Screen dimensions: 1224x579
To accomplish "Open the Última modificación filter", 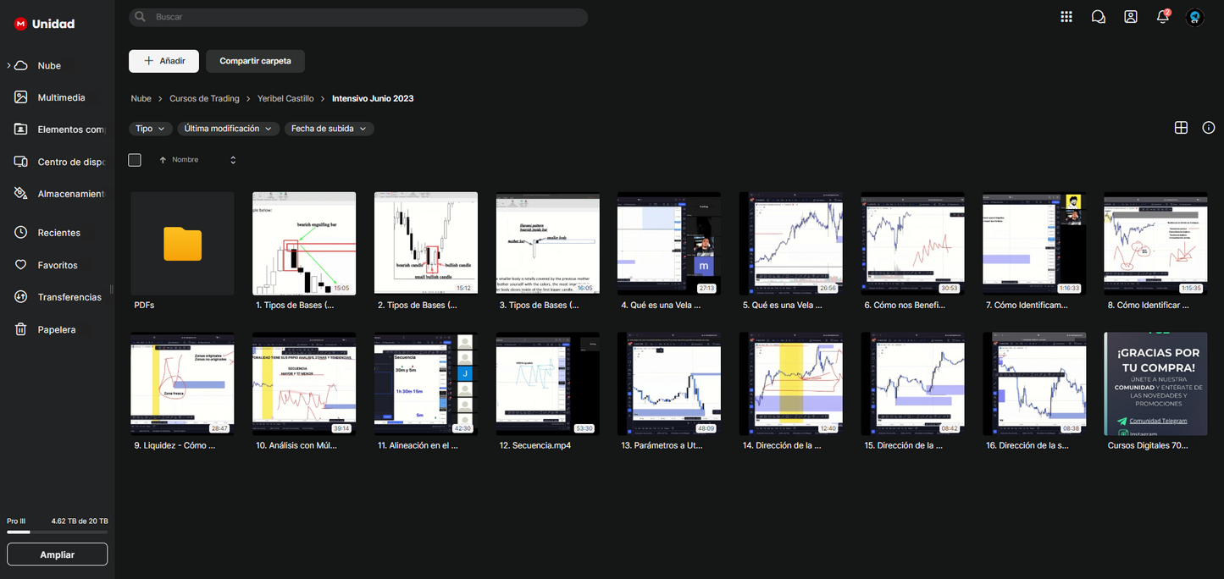I will pos(228,129).
